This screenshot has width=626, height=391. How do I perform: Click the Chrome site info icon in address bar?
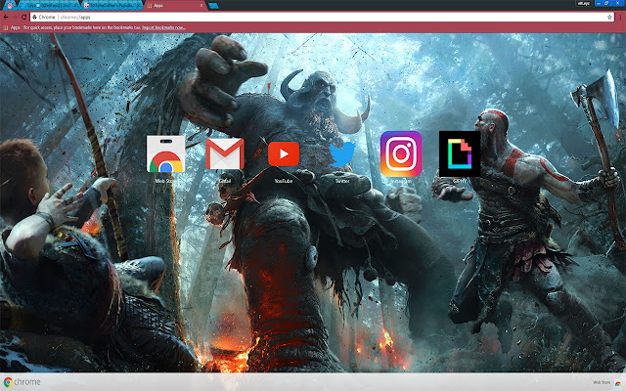click(x=35, y=18)
